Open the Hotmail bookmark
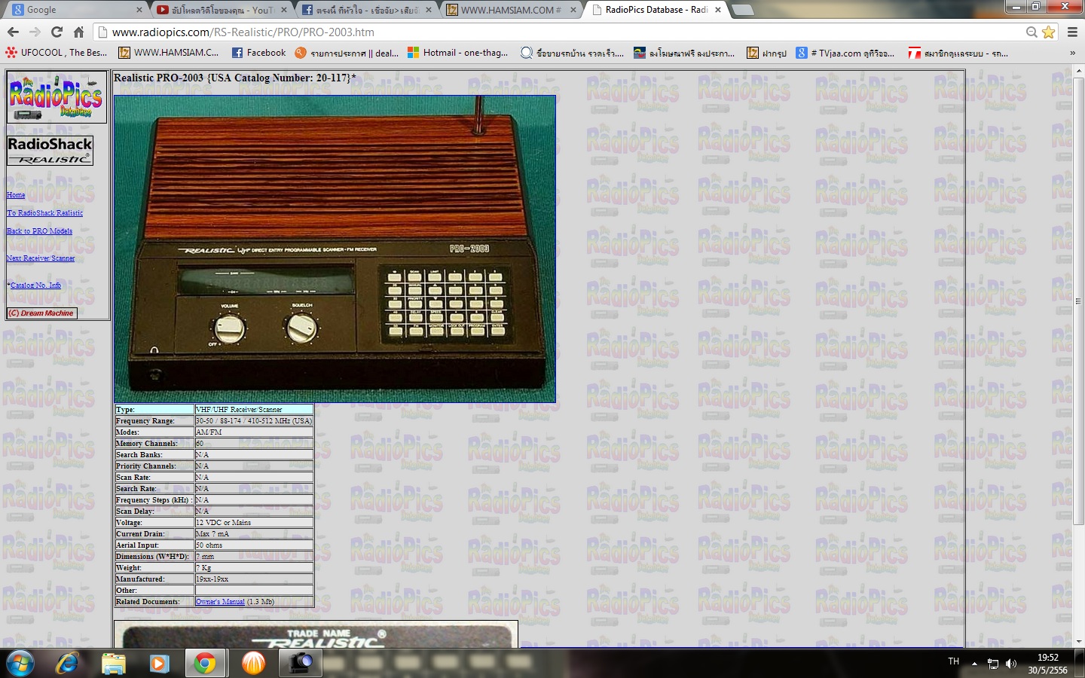The width and height of the screenshot is (1085, 678). (458, 53)
